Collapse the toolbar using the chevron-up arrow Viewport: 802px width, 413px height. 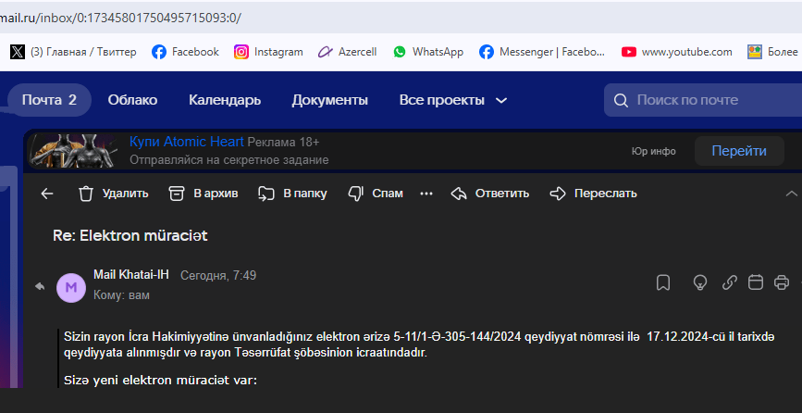click(791, 194)
